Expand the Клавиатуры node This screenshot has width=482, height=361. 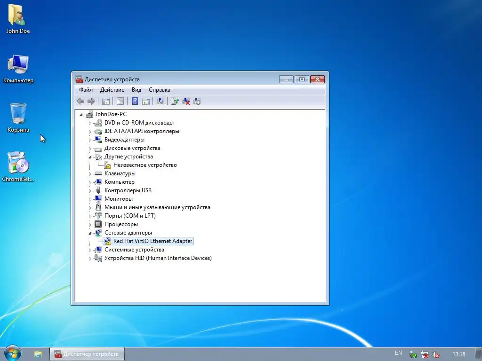[x=90, y=174]
